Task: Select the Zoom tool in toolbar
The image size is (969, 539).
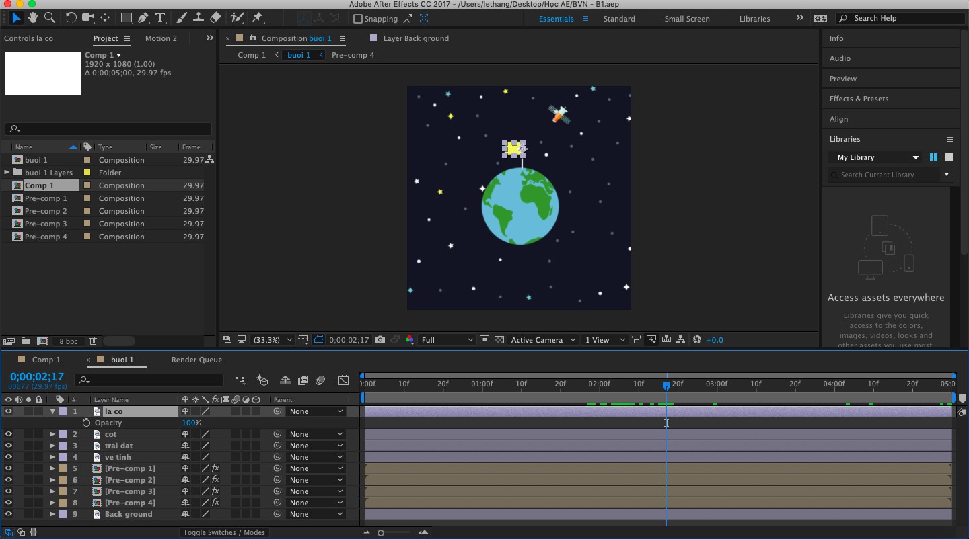Action: [x=49, y=18]
